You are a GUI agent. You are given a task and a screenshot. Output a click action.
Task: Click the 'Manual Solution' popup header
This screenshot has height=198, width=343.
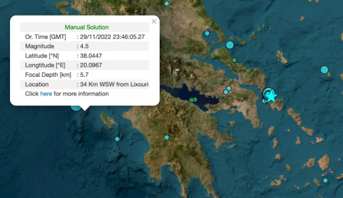(87, 27)
